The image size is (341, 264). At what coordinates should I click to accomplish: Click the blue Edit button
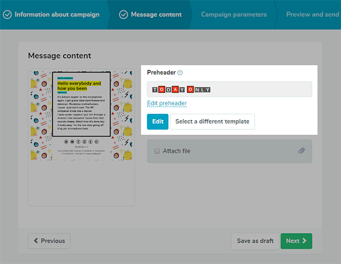coord(158,122)
